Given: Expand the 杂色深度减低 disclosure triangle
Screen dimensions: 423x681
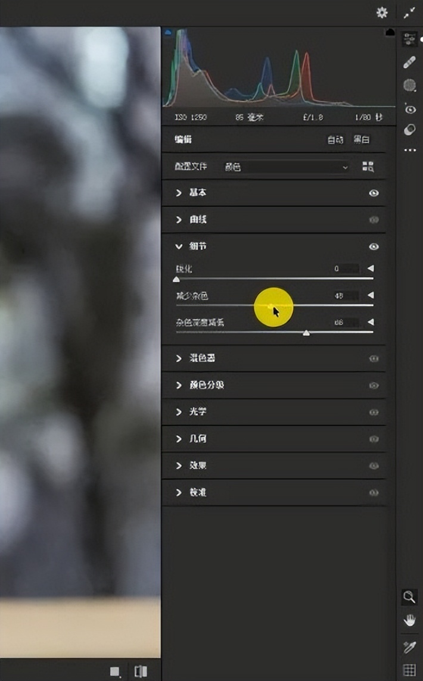Looking at the screenshot, I should click(x=371, y=322).
